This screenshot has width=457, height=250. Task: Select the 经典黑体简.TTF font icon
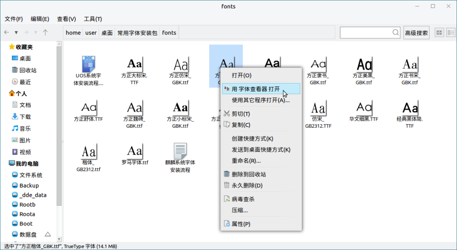coord(410,108)
